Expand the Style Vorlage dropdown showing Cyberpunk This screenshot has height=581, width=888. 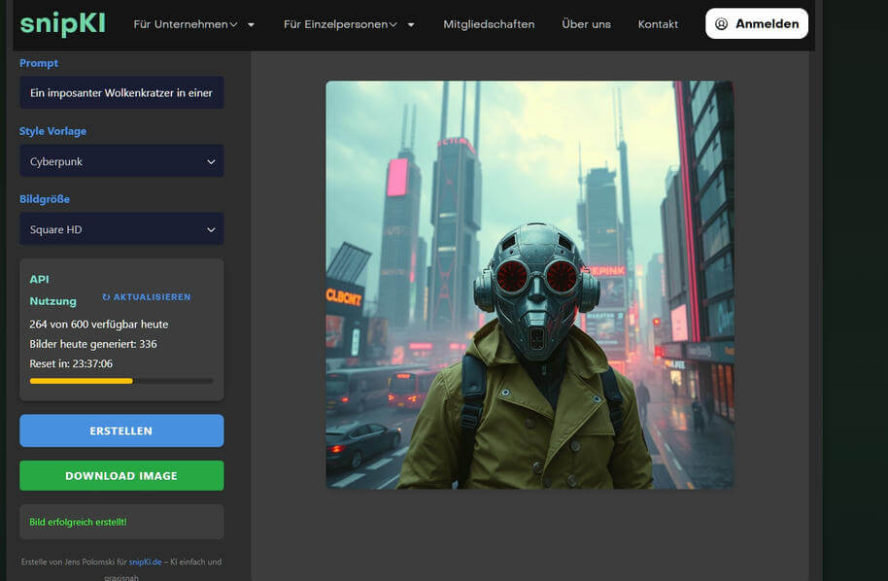click(121, 161)
